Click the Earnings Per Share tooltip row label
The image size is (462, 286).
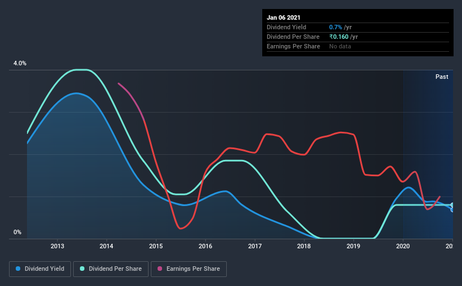pyautogui.click(x=293, y=46)
